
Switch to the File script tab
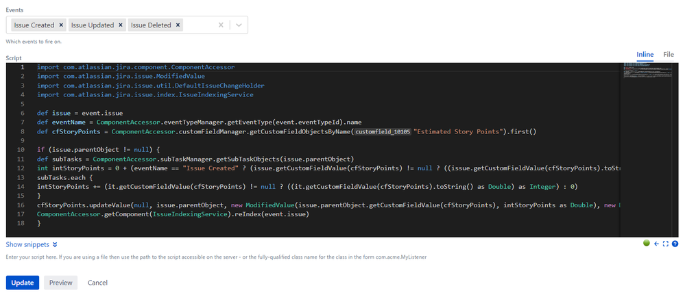coord(669,55)
